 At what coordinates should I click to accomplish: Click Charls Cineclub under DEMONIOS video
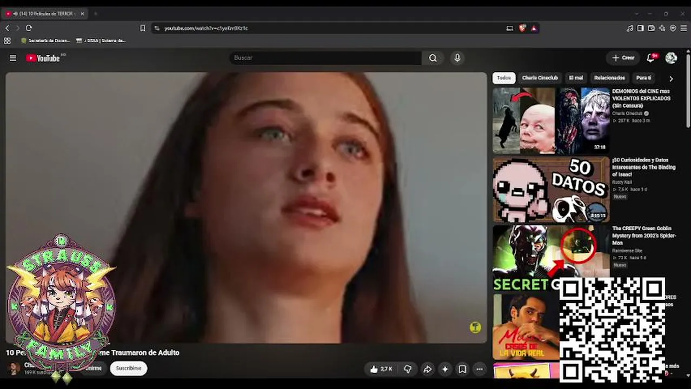click(x=627, y=113)
